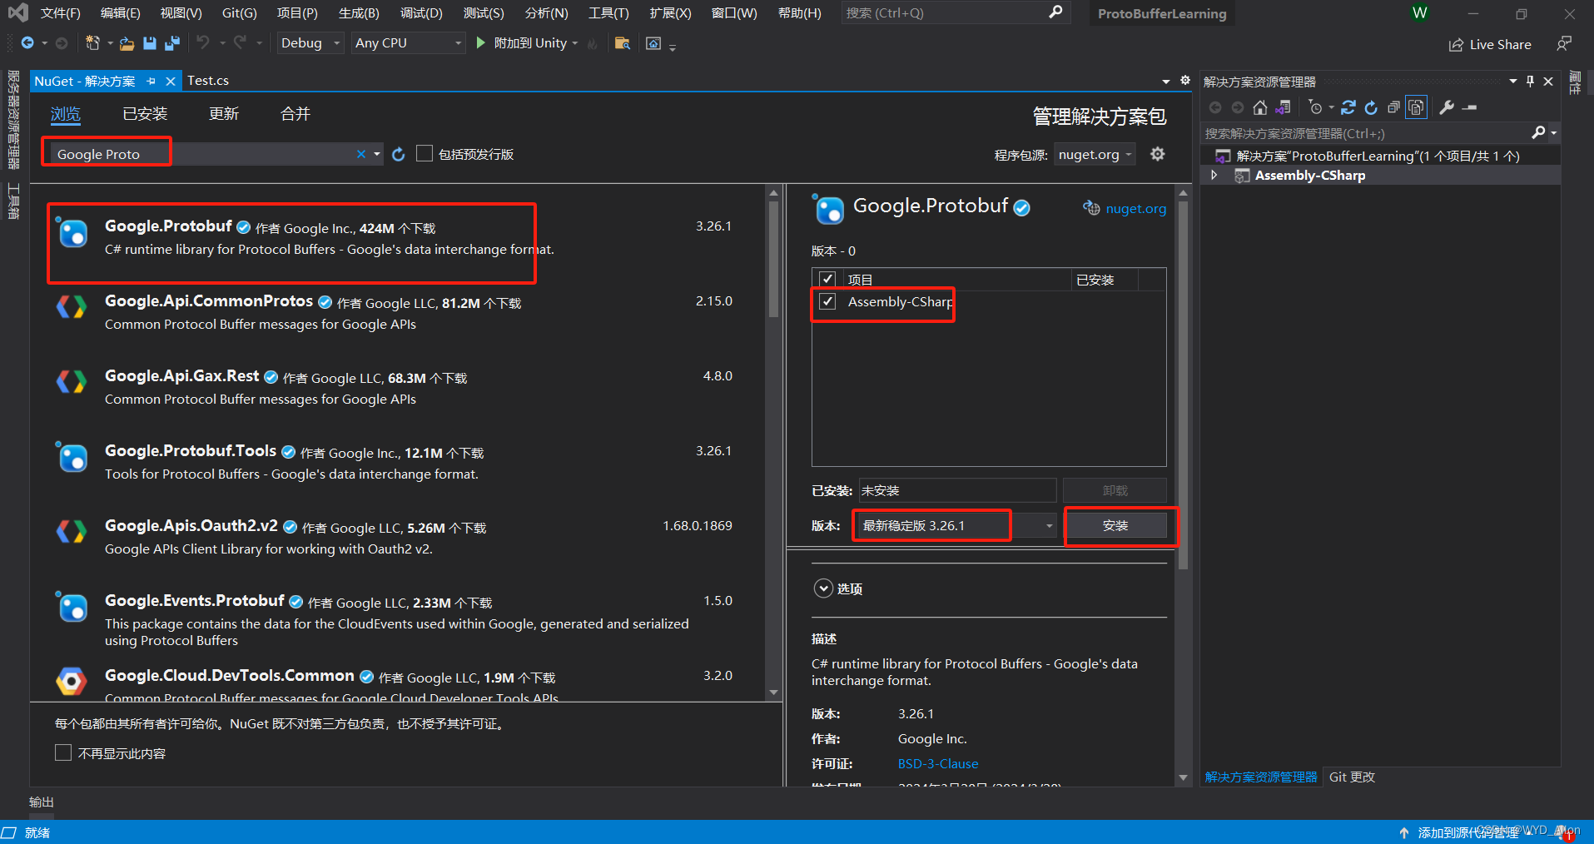The image size is (1594, 844).
Task: Pin the Solution Explorer panel
Action: tap(1530, 81)
